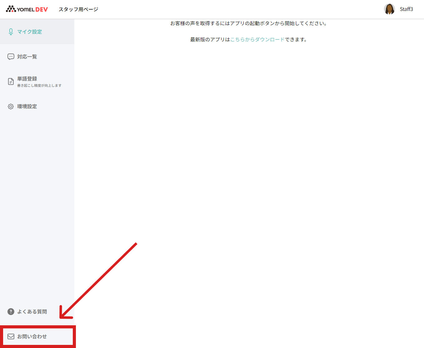Click the YOMEL DEV logo text
The image size is (424, 348).
pyautogui.click(x=32, y=9)
